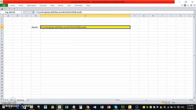Switch to the Settings sheet tab
The image size is (196, 110).
21,100
